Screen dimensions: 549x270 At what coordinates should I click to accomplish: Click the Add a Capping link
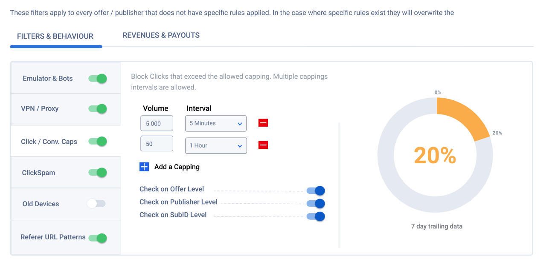coord(177,167)
